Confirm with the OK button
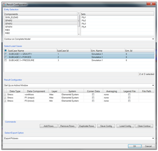Image resolution: width=158 pixels, height=151 pixels. pyautogui.click(x=134, y=146)
